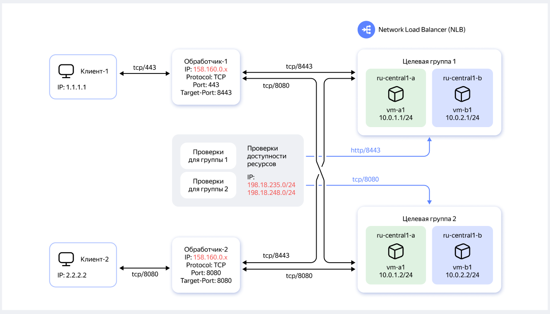
Task: Click the Port: 443 line
Action: (x=206, y=85)
